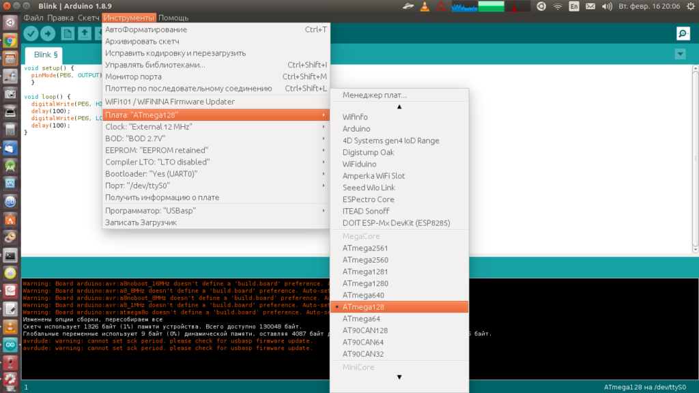This screenshot has width=699, height=393.
Task: Select ATmega128 board radio option
Action: pyautogui.click(x=363, y=307)
